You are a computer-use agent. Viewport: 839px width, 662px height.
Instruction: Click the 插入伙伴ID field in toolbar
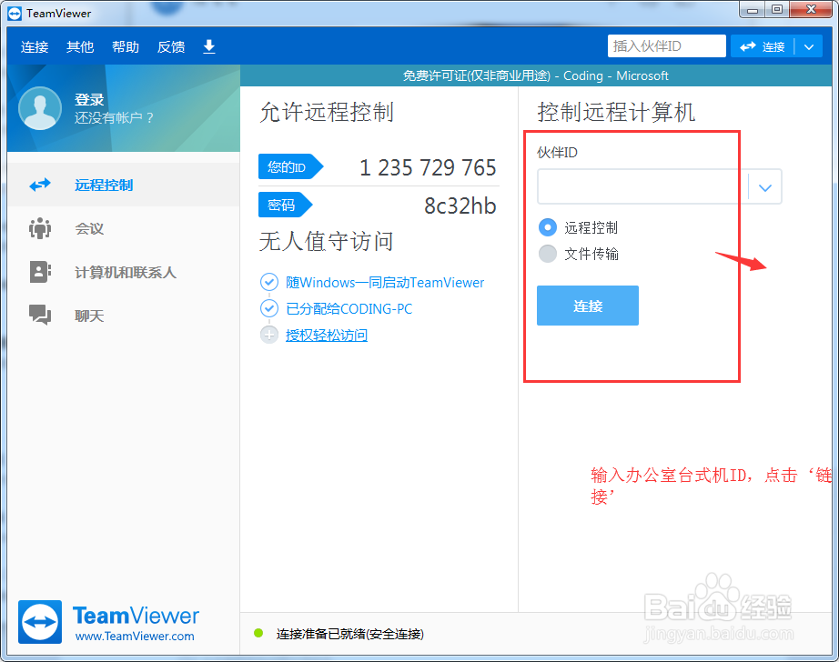(667, 46)
